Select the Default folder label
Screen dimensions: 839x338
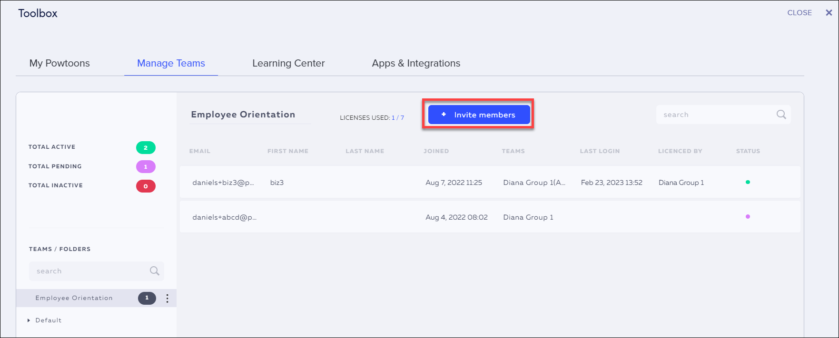coord(49,320)
